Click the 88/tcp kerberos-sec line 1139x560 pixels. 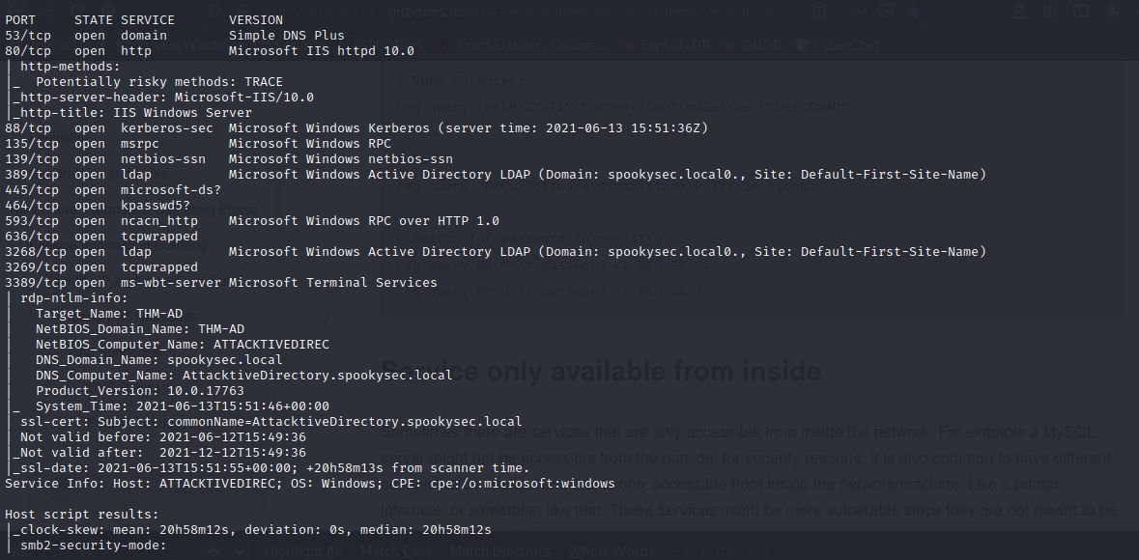[x=356, y=127]
